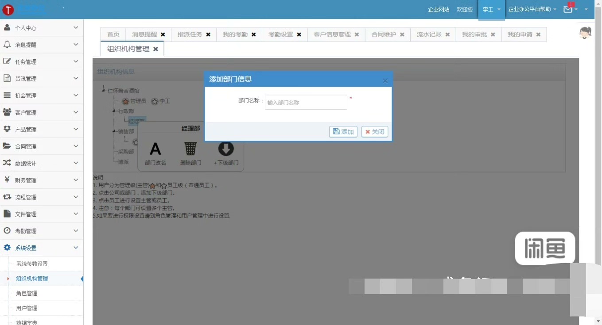
Task: Close the 我的考勤 tab
Action: click(x=254, y=34)
